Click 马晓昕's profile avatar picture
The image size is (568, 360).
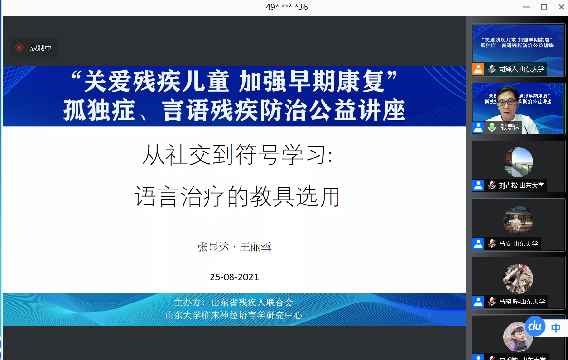pos(518,278)
